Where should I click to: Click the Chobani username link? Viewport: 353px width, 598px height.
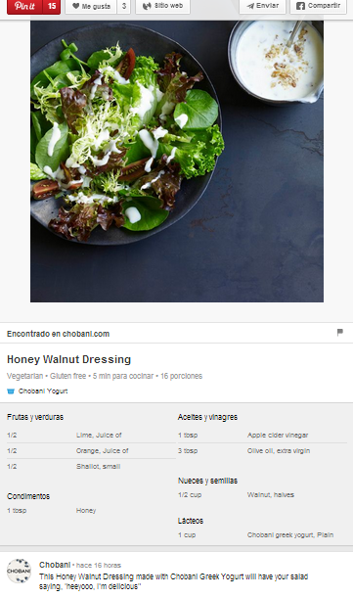point(55,565)
